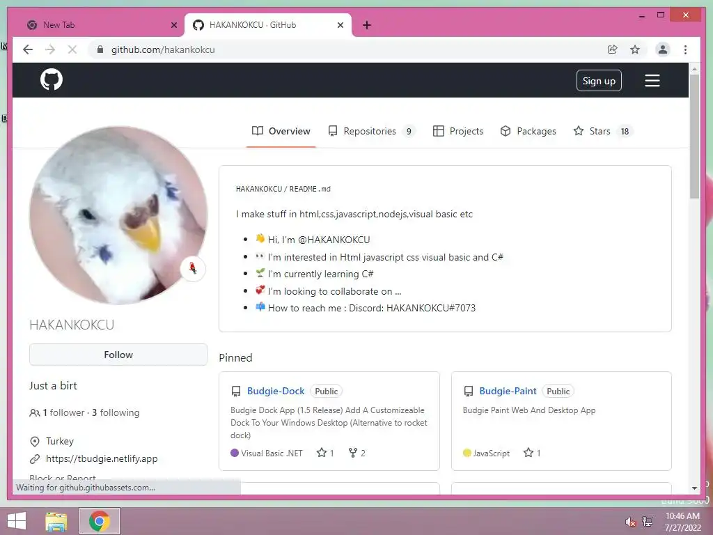713x535 pixels.
Task: Click the Stars tab star icon
Action: tap(579, 131)
